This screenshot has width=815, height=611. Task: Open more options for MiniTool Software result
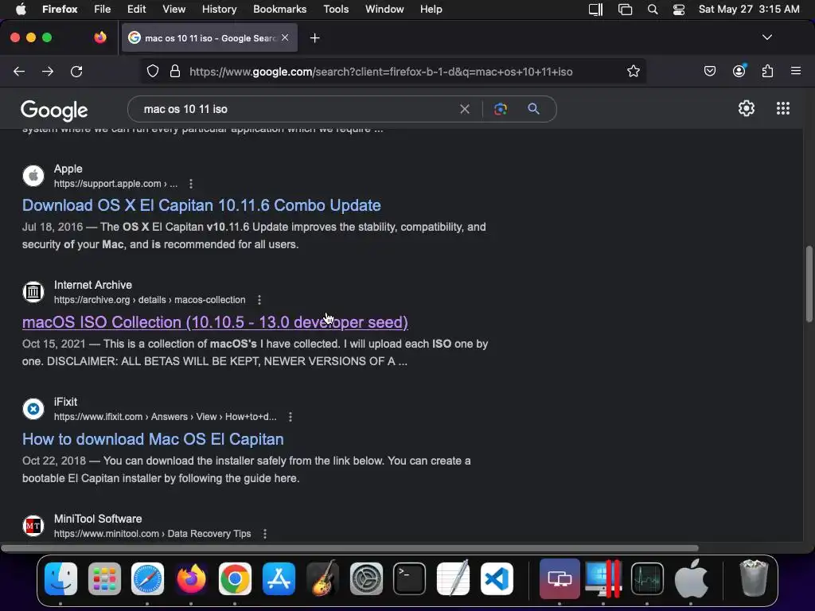point(265,534)
